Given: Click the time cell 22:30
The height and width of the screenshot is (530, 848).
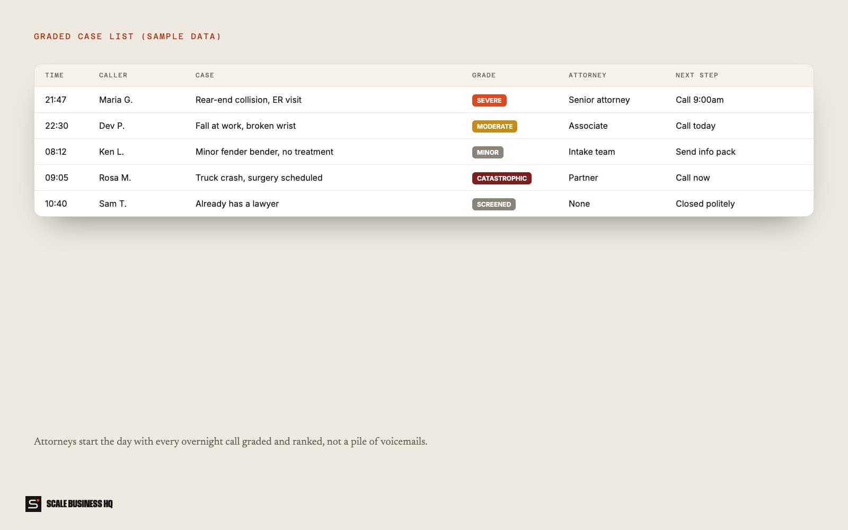Looking at the screenshot, I should point(57,126).
